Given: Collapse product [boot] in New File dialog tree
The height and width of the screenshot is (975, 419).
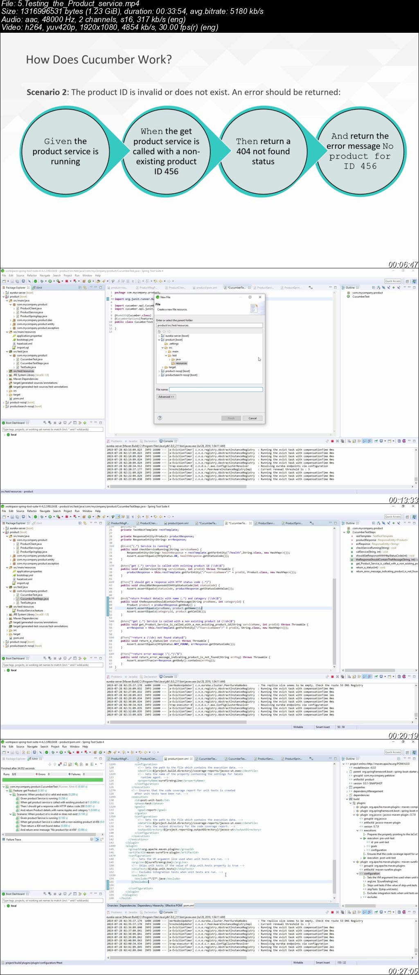Looking at the screenshot, I should 159,340.
